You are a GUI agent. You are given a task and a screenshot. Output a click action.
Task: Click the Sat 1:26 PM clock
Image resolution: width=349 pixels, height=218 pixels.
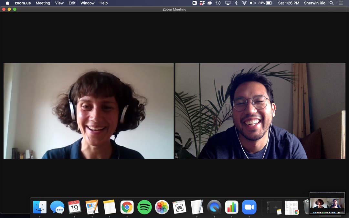point(289,3)
